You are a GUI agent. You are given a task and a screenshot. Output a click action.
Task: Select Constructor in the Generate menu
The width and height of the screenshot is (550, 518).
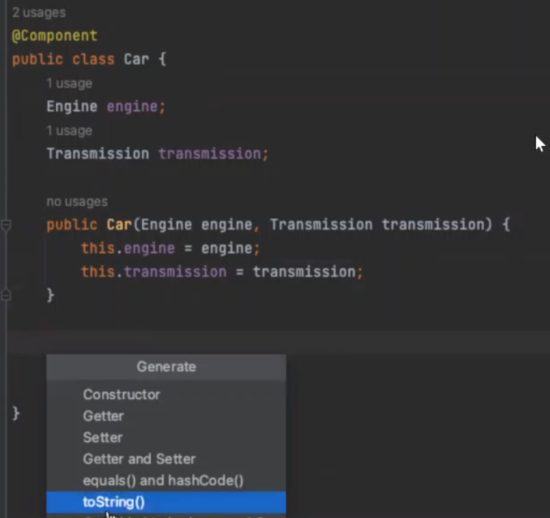coord(121,394)
